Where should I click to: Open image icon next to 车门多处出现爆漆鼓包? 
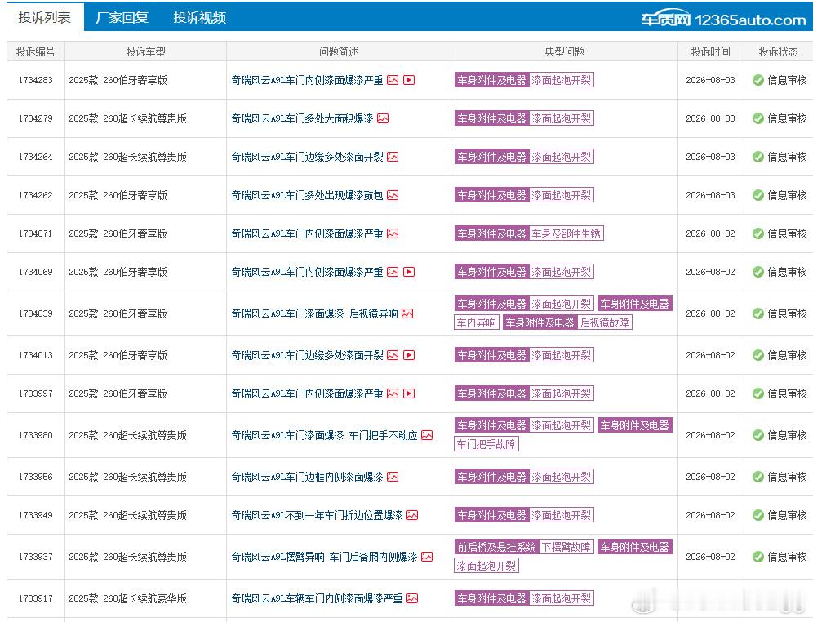393,195
